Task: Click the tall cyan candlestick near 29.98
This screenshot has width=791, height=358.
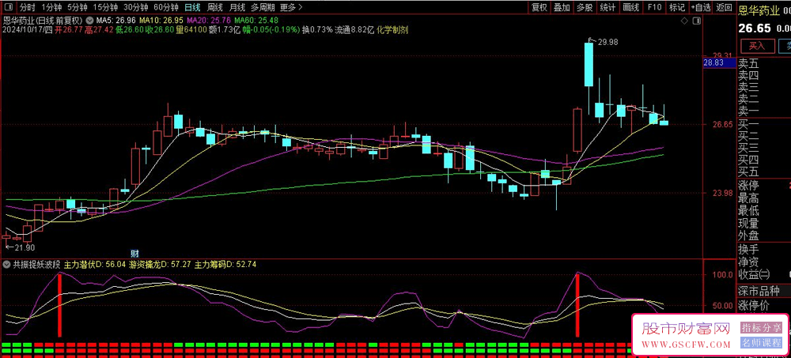Action: (589, 65)
